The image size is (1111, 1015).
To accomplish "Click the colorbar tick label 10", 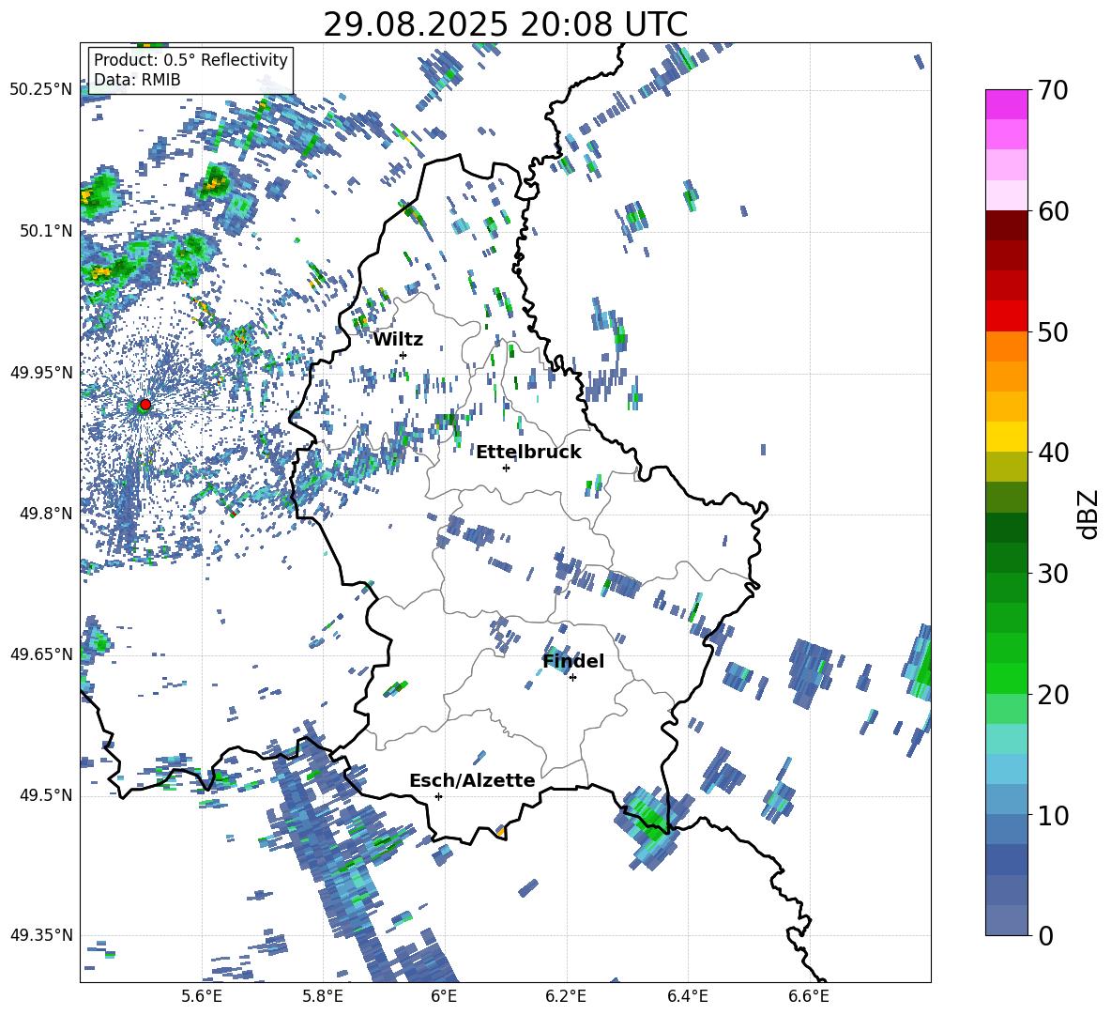I will 1053,815.
